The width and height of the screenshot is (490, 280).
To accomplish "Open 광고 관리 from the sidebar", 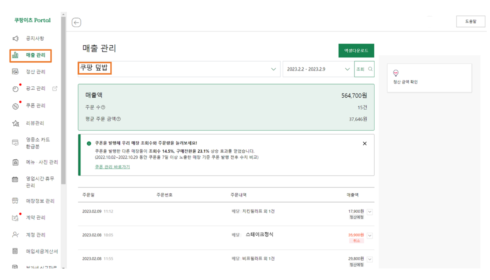I will pyautogui.click(x=35, y=88).
